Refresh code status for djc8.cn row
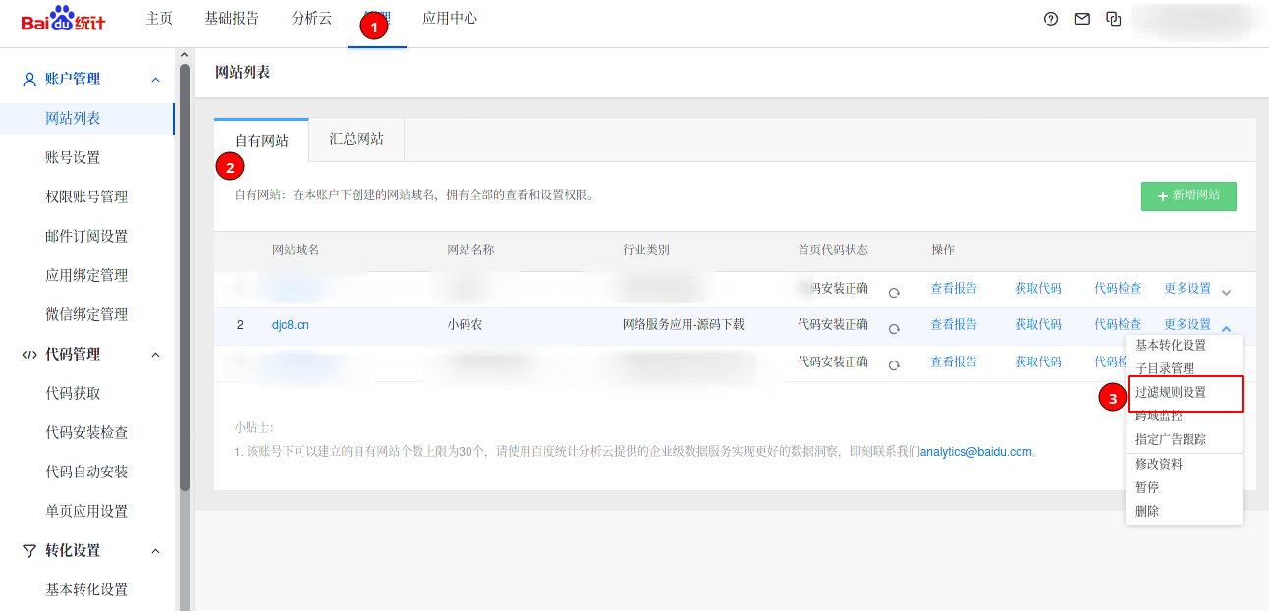Image resolution: width=1269 pixels, height=611 pixels. click(894, 329)
